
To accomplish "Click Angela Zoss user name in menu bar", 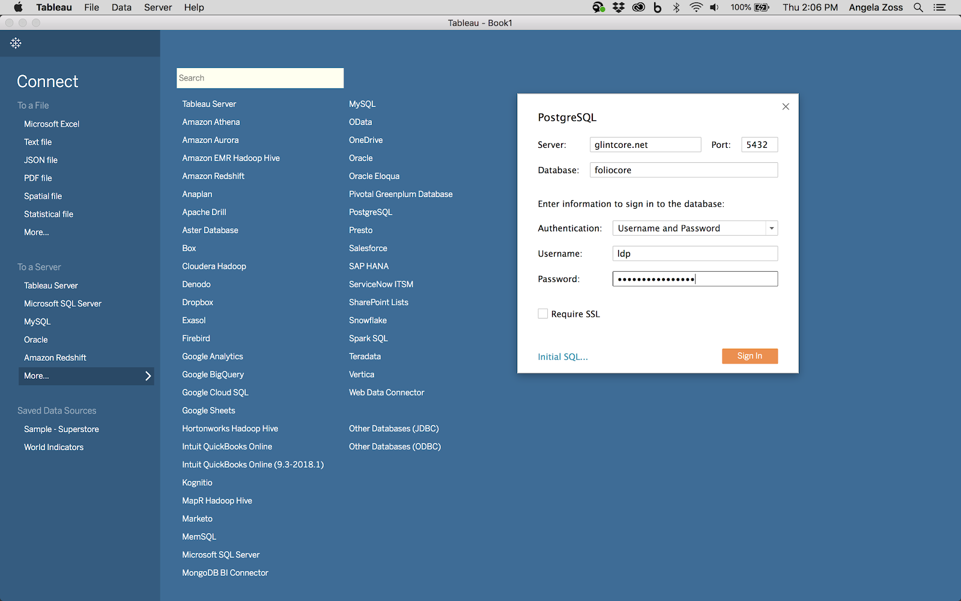I will pyautogui.click(x=876, y=7).
